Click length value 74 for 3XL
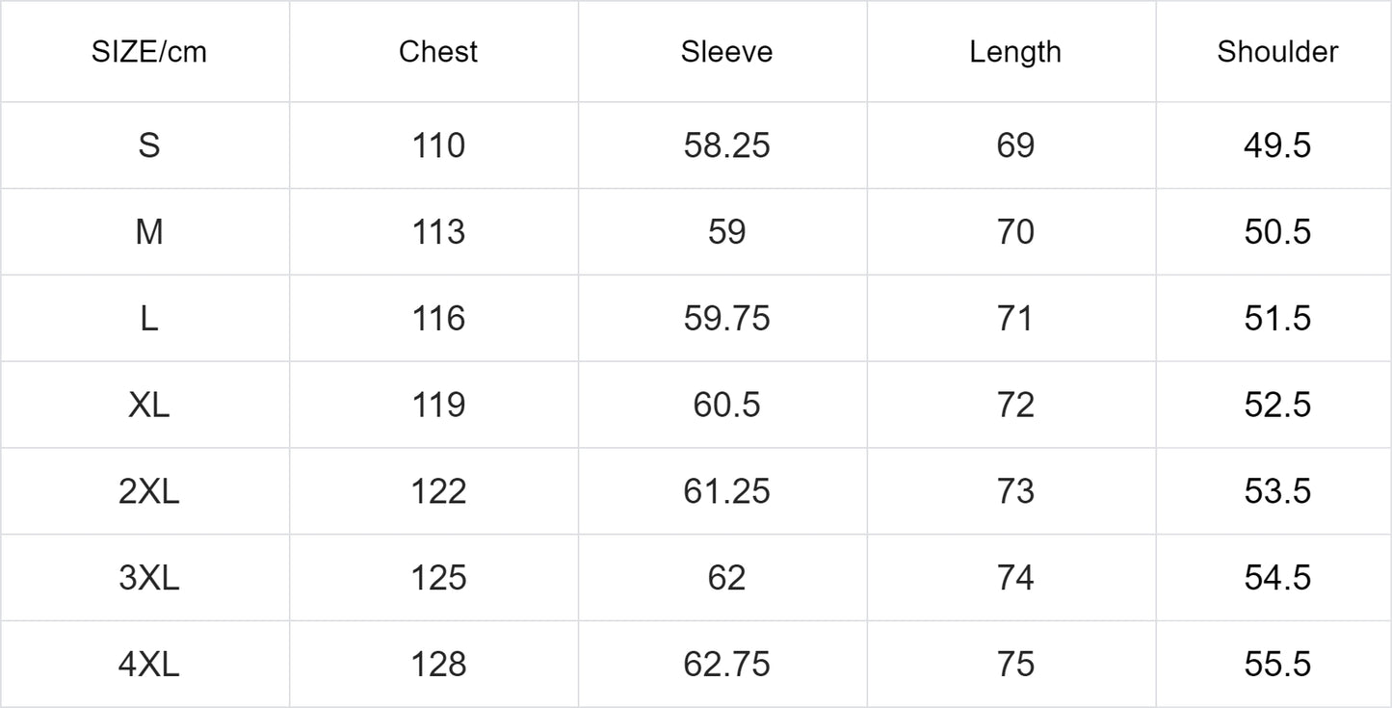 pyautogui.click(x=1015, y=578)
